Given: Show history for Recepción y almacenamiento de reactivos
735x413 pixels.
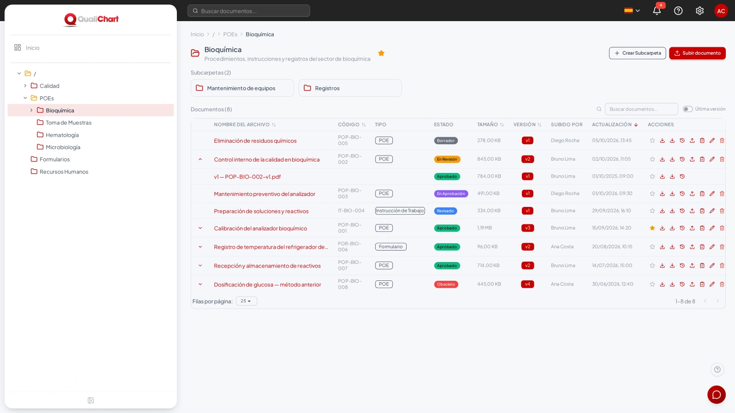Looking at the screenshot, I should pos(682,266).
